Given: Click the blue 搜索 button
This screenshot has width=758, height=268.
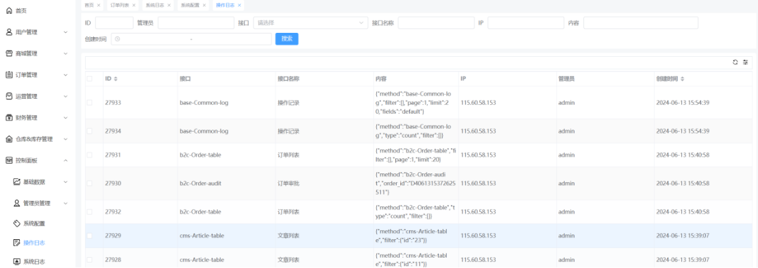Looking at the screenshot, I should [x=286, y=38].
